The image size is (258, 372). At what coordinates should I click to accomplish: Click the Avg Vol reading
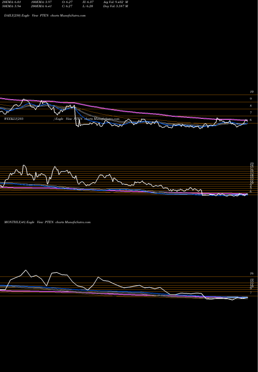click(x=116, y=2)
